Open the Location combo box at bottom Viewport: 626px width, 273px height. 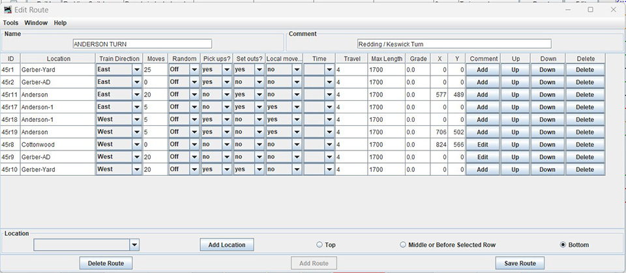(x=134, y=245)
